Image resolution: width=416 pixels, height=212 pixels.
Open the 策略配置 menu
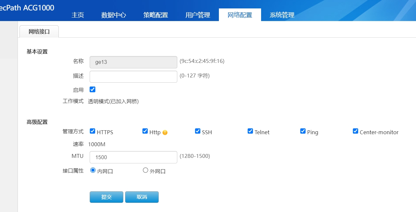tap(156, 15)
